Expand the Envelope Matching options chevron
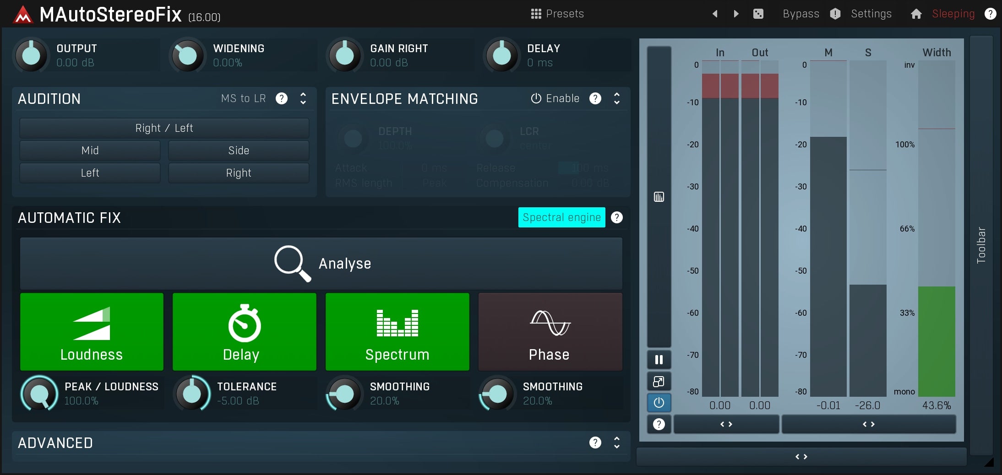Screen dimensions: 1002x475 [x=616, y=98]
